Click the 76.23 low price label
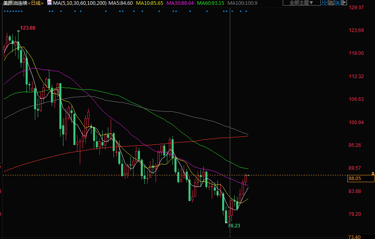The width and height of the screenshot is (375, 239). [x=234, y=226]
